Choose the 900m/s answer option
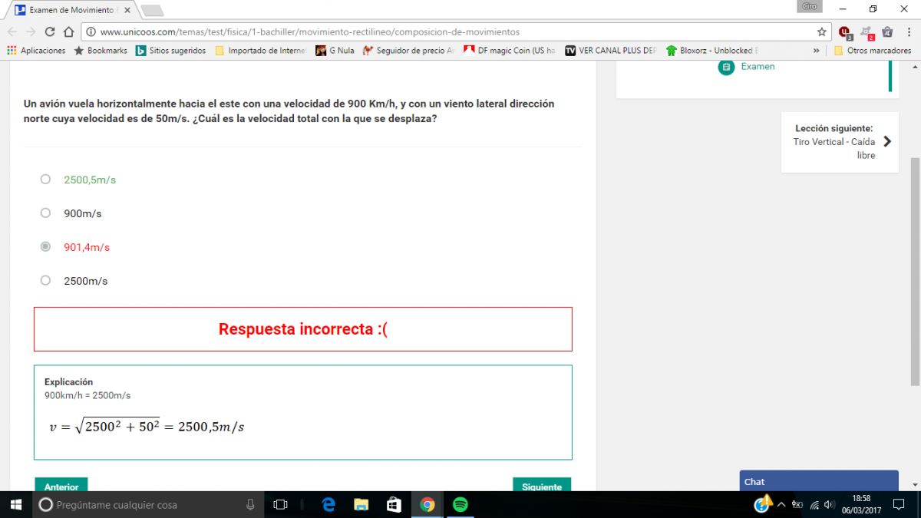Viewport: 921px width, 518px height. (x=45, y=213)
